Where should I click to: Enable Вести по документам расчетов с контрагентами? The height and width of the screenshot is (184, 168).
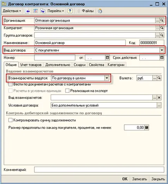click(10, 84)
